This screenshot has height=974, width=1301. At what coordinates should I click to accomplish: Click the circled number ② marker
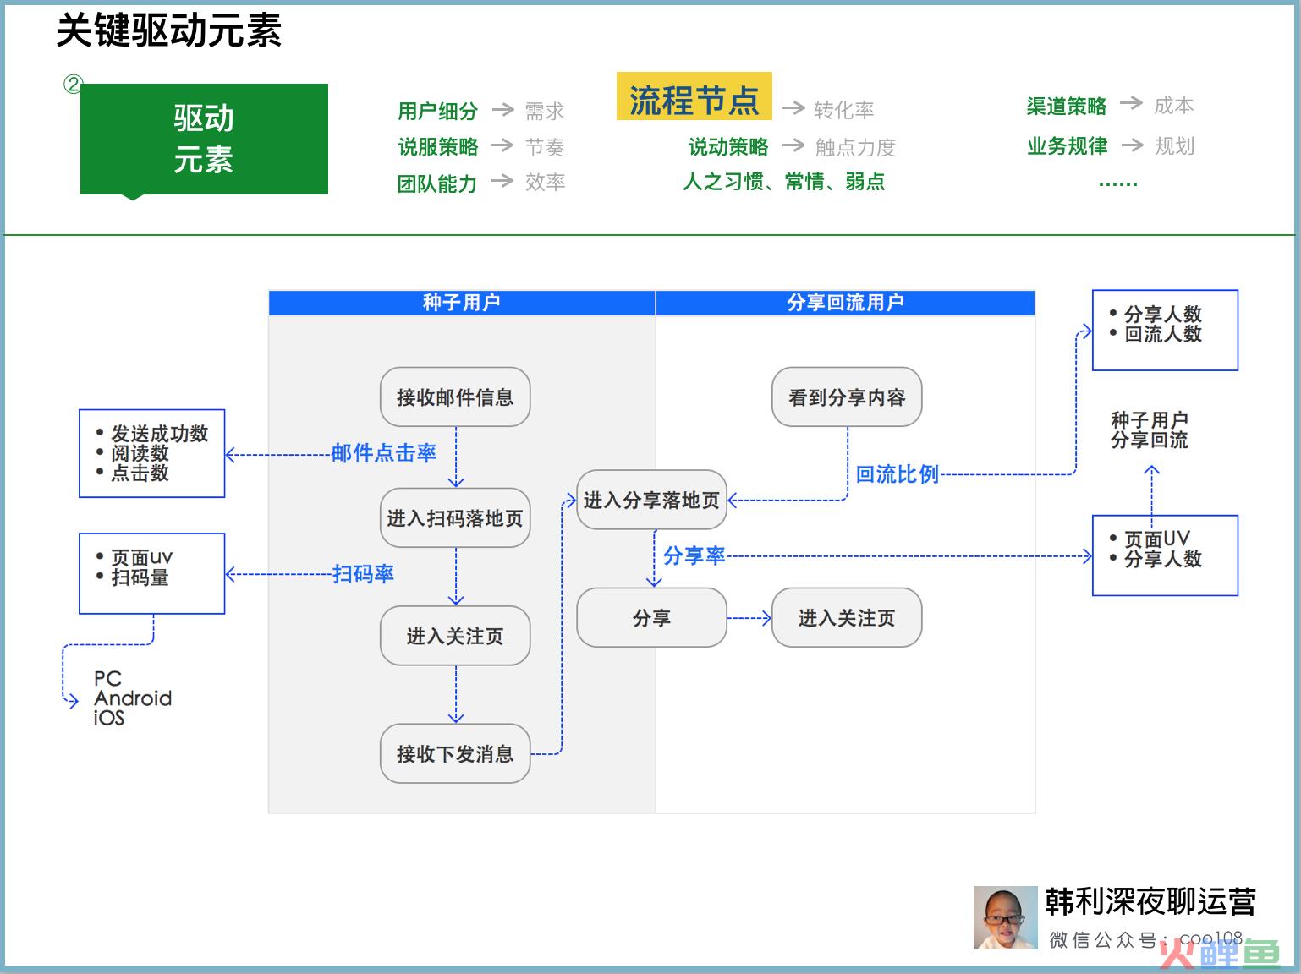click(73, 84)
